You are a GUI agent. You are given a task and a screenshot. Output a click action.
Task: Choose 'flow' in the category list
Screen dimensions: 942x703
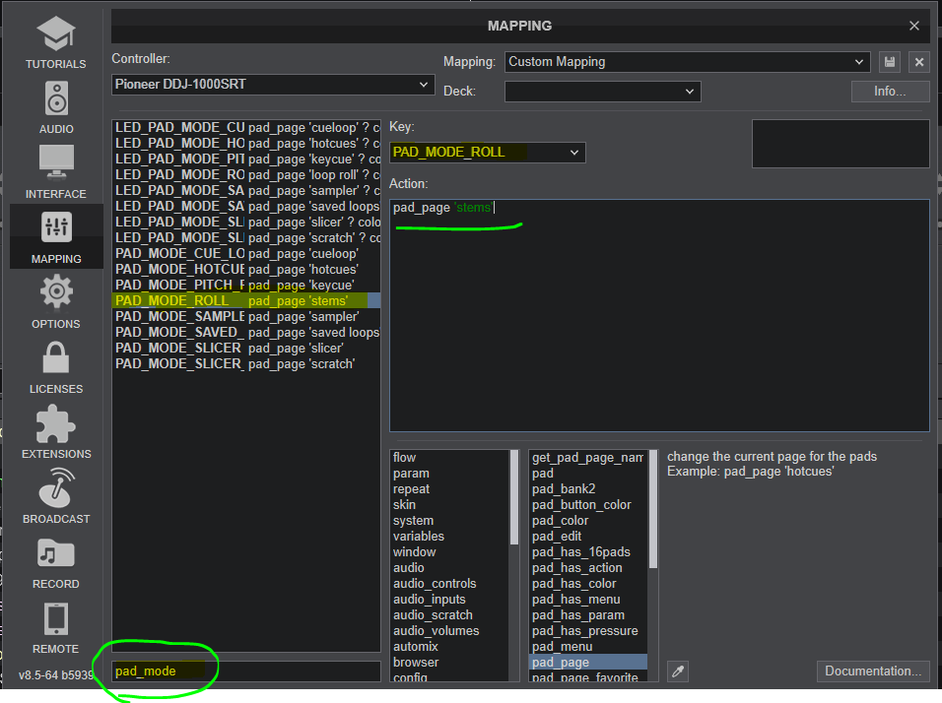pos(449,458)
